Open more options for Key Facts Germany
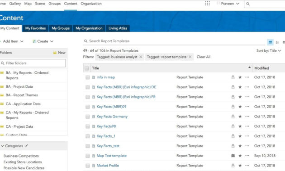The image size is (285, 171). point(247,117)
